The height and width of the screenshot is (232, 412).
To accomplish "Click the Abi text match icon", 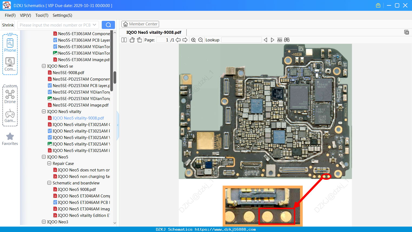I will (279, 40).
